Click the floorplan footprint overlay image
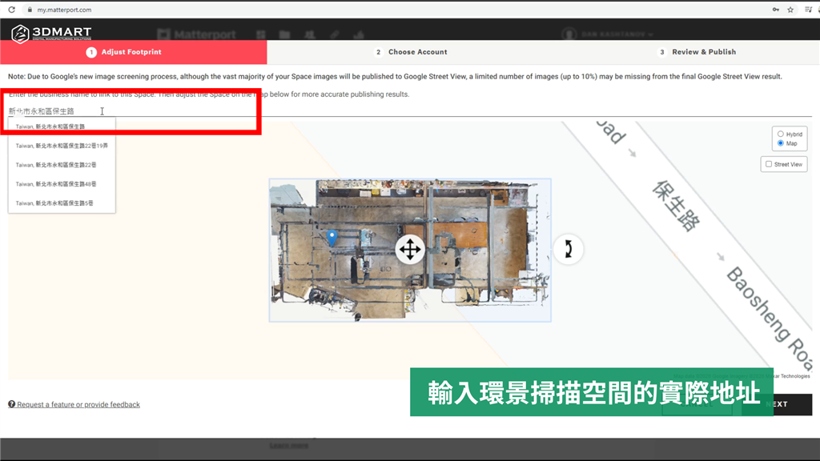 410,250
